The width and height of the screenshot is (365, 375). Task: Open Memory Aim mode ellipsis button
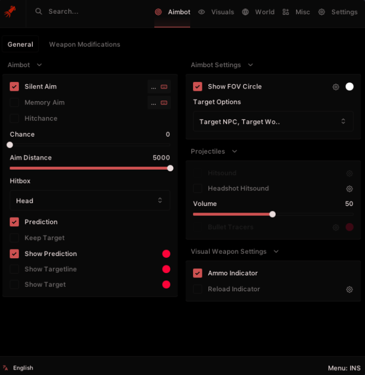[x=153, y=104]
